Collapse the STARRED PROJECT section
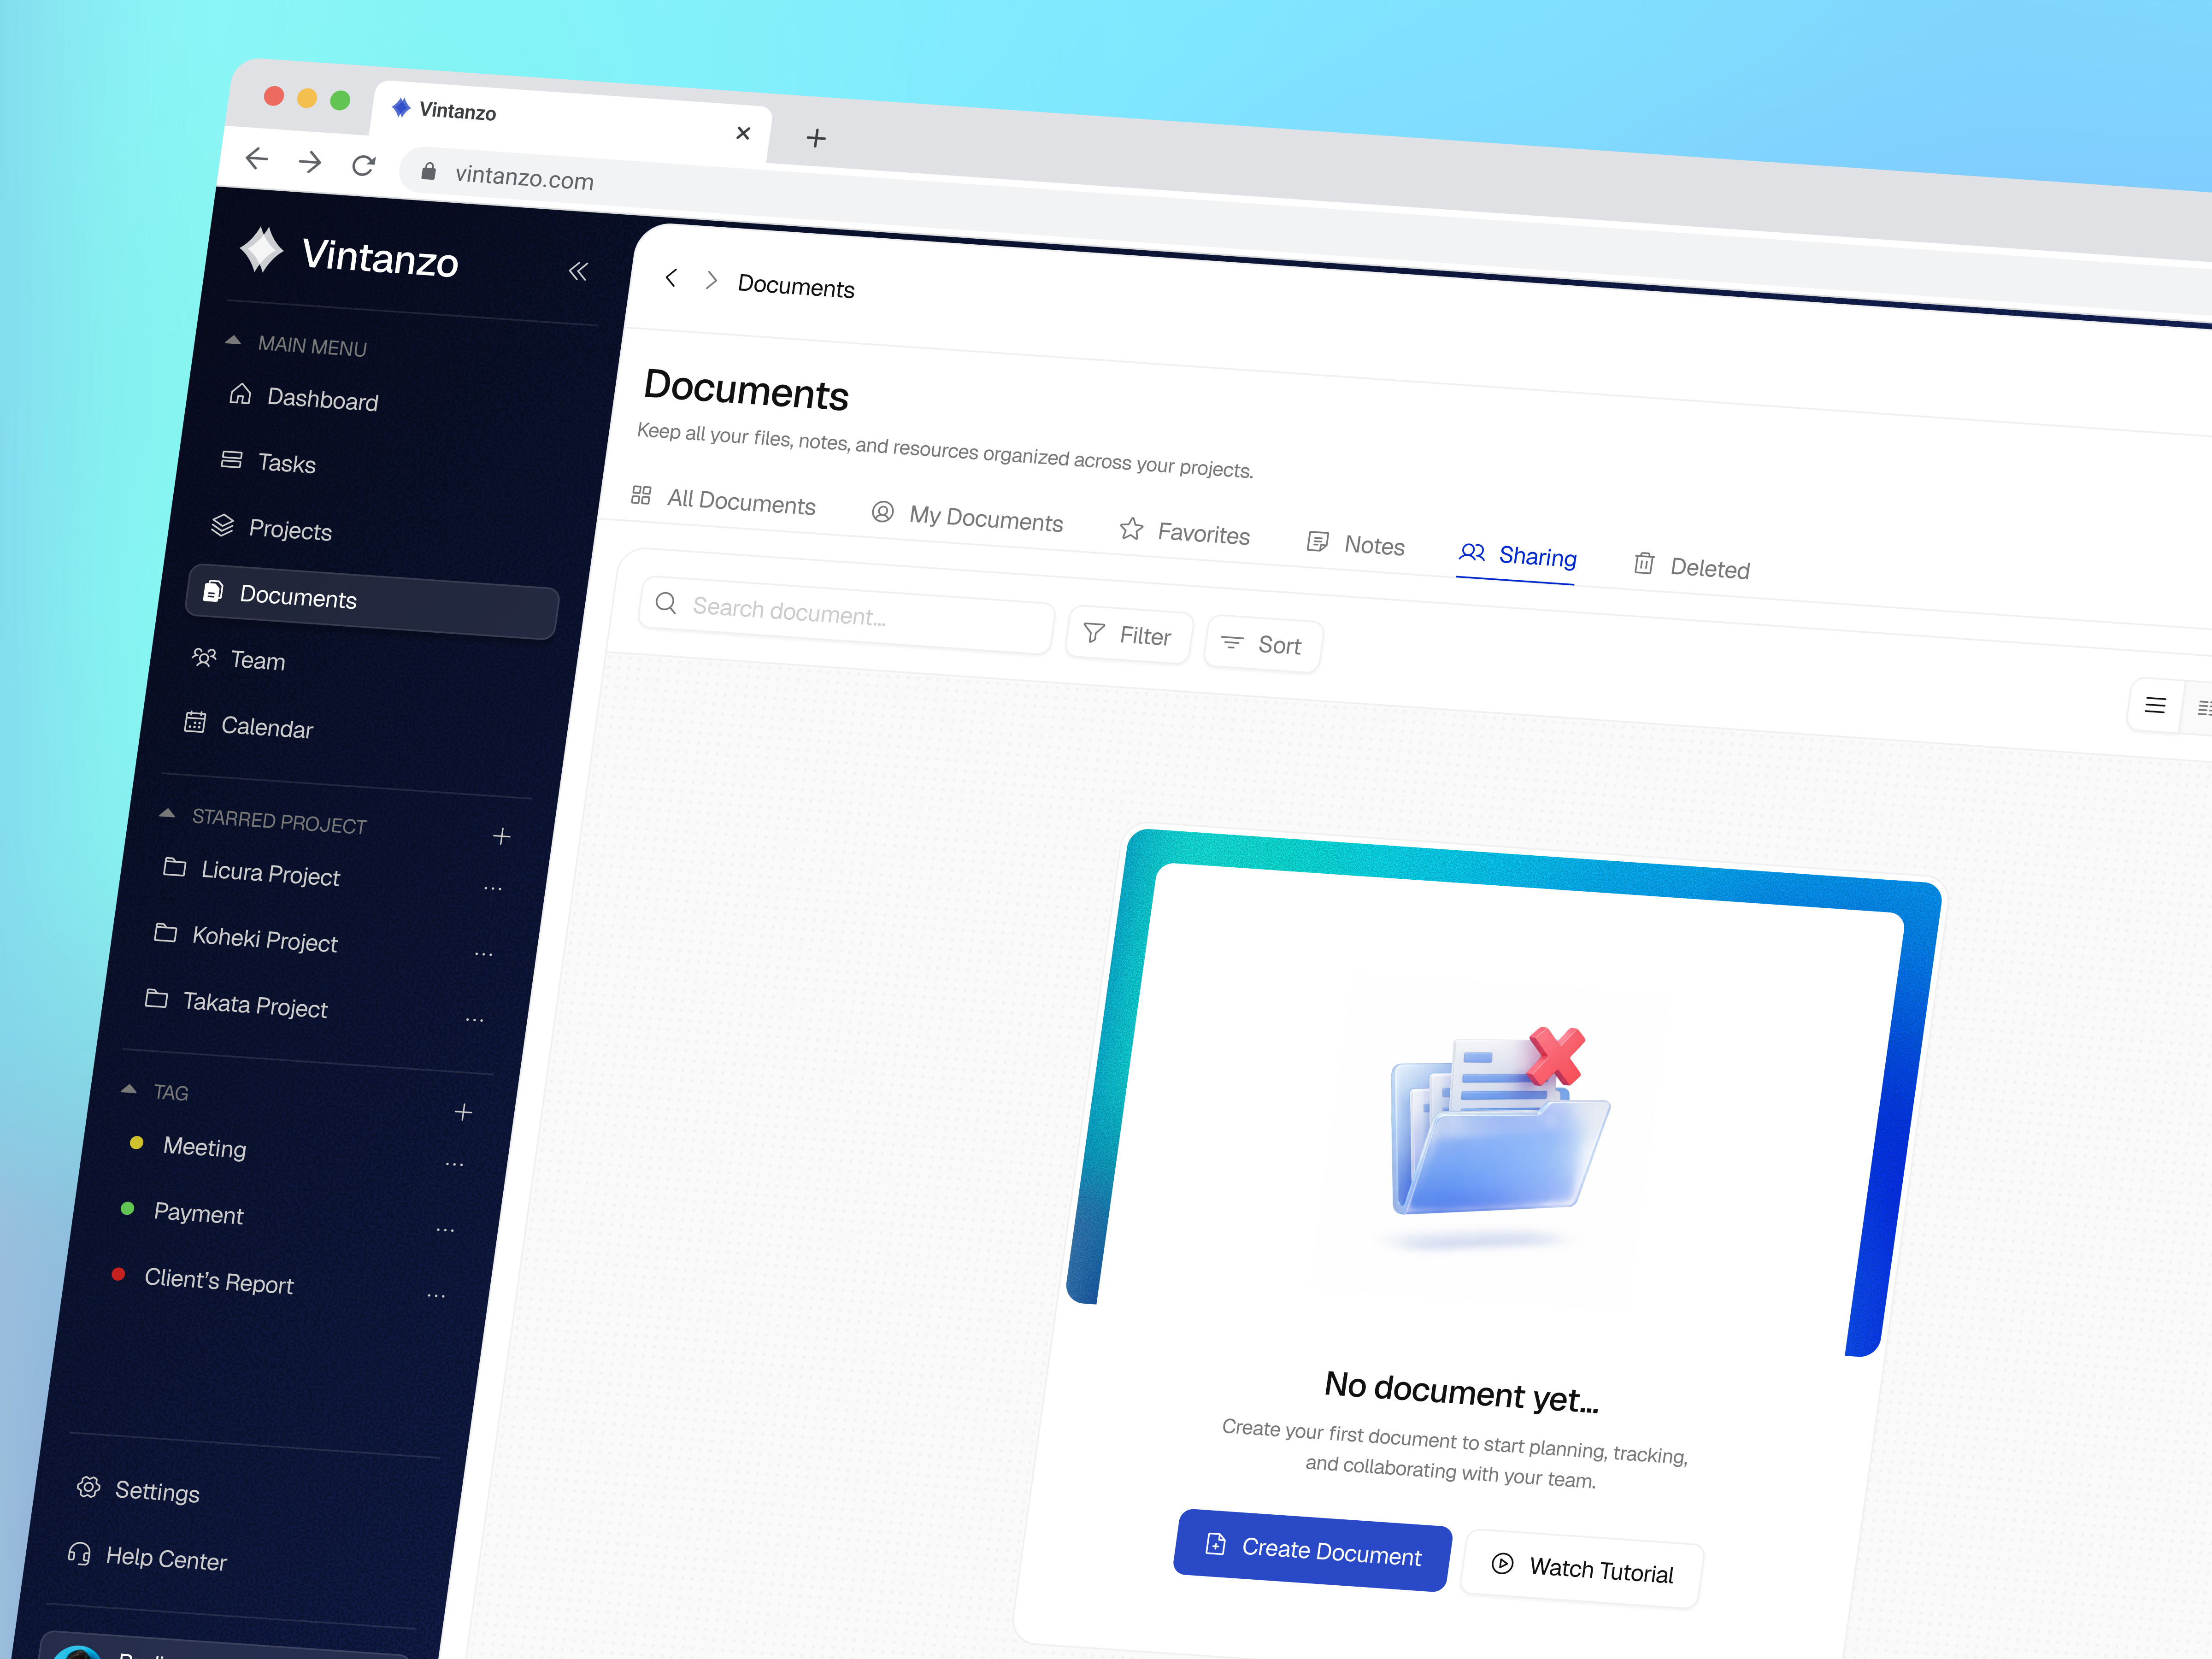 (168, 814)
